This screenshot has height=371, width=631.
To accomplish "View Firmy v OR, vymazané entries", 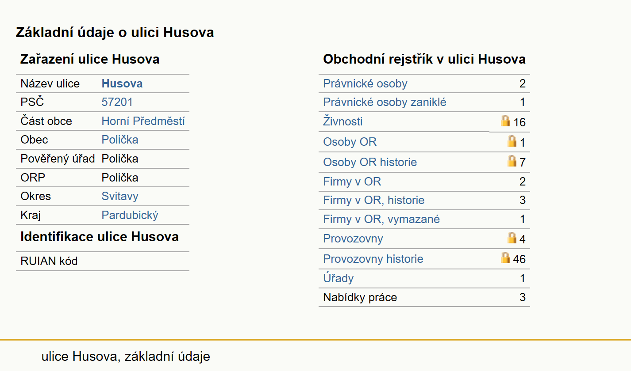I will pos(381,219).
